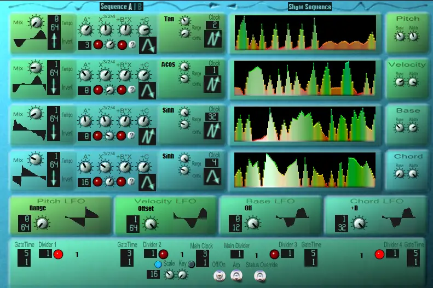Click the triangle shape icon under +C in Chord row
This screenshot has width=433, height=288.
[147, 183]
